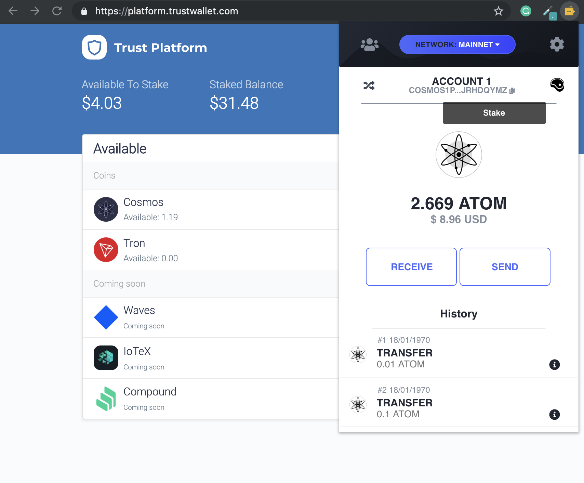Click the '#1 18/01/1970' date label

(403, 340)
